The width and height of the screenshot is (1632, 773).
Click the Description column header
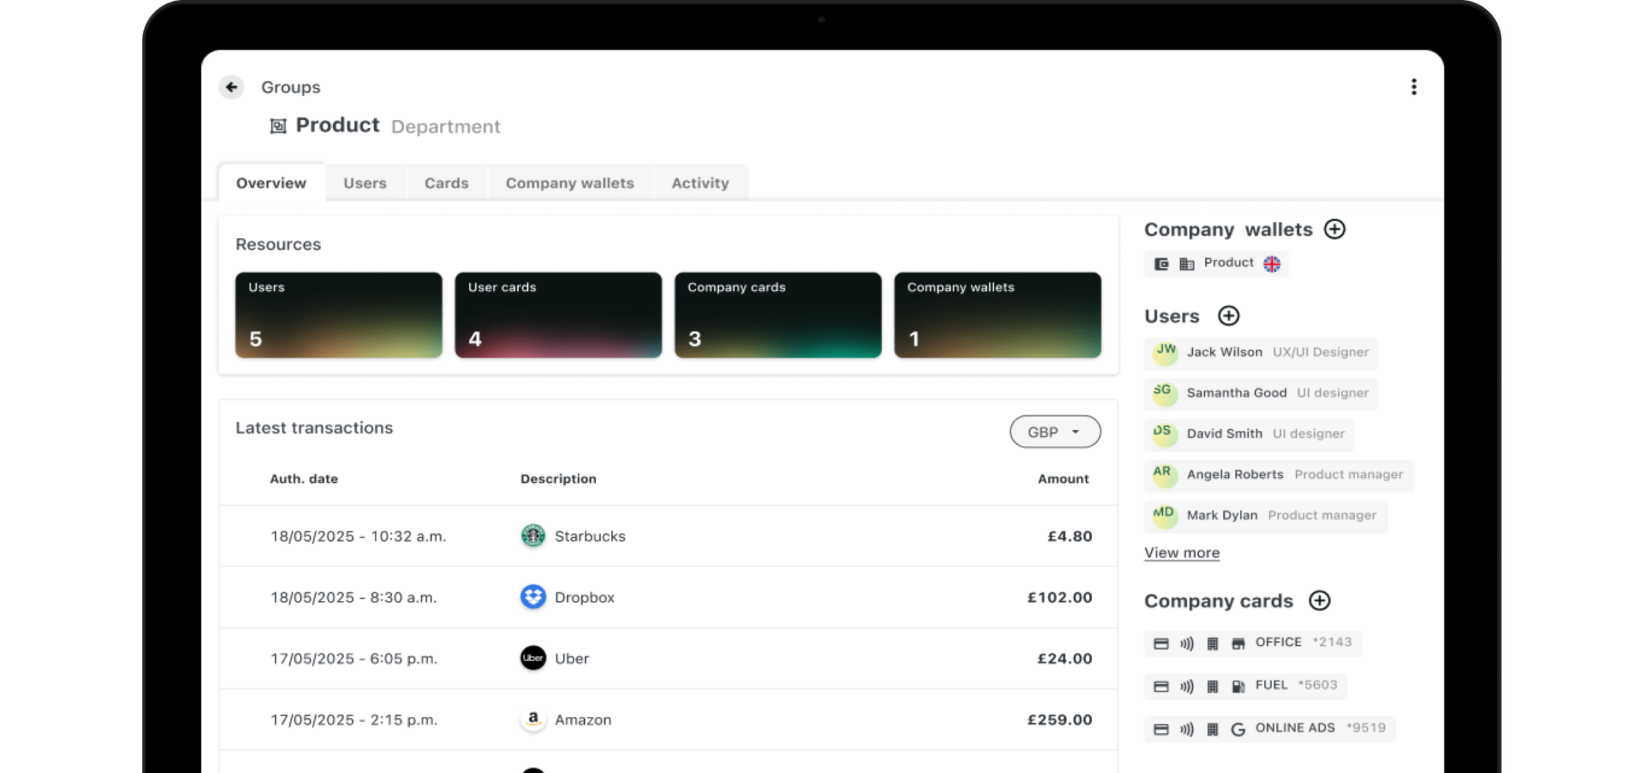click(x=558, y=479)
